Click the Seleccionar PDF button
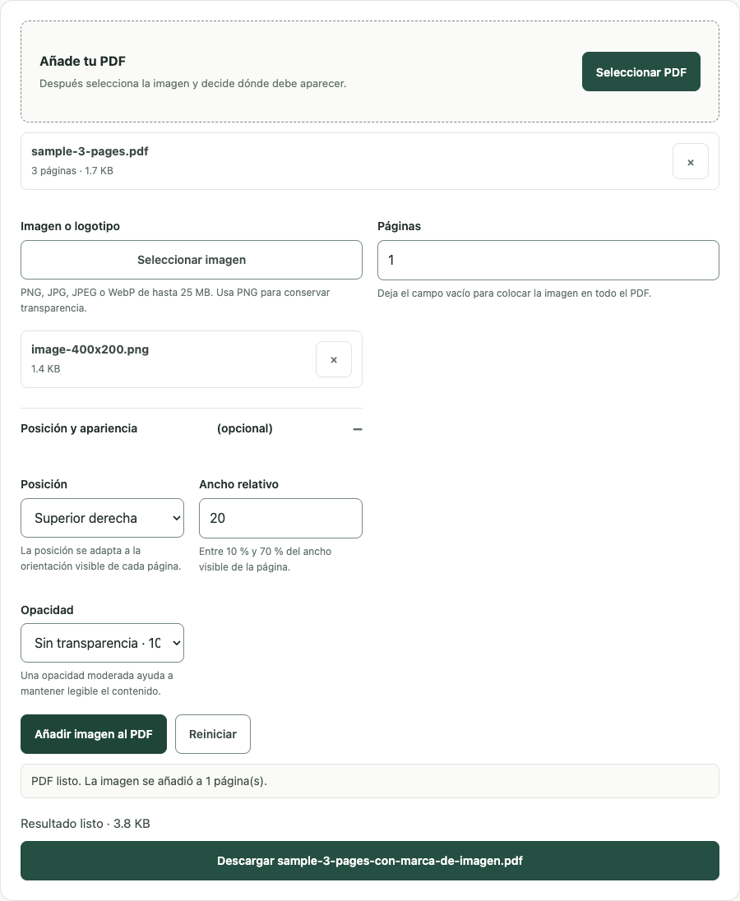 [641, 72]
